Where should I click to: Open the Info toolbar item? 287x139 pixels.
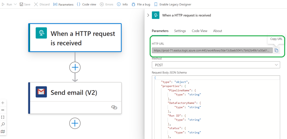(x=122, y=4)
